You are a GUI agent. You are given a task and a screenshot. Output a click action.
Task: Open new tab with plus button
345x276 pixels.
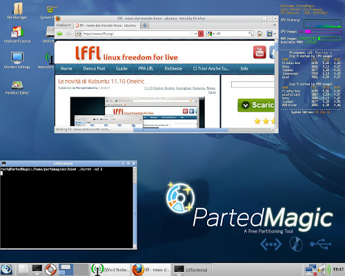tap(145, 26)
